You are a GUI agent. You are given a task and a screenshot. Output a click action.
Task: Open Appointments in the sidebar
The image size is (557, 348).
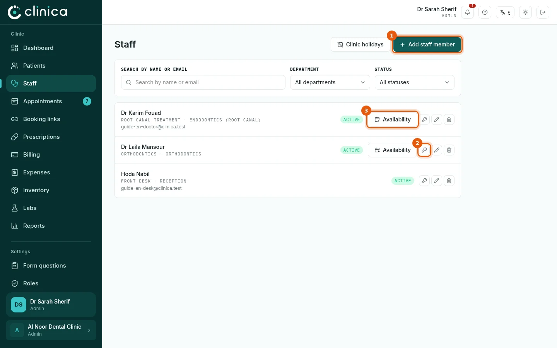point(51,101)
